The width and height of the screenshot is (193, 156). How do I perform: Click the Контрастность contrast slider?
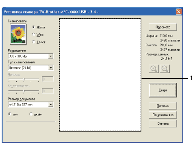pyautogui.click(x=24, y=91)
